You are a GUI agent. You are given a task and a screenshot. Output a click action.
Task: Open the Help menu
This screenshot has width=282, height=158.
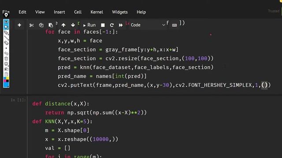point(141,12)
